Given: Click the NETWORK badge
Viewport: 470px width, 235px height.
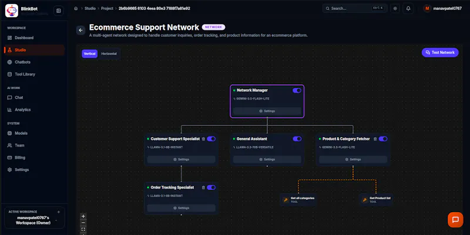Looking at the screenshot, I should (x=213, y=27).
